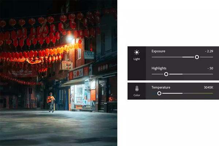Click the Temperature label text
The height and width of the screenshot is (146, 219).
coord(161,87)
